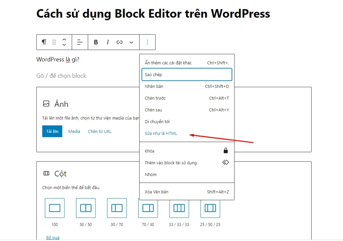This screenshot has width=343, height=241.
Task: Open the 'Media' library link
Action: click(74, 132)
